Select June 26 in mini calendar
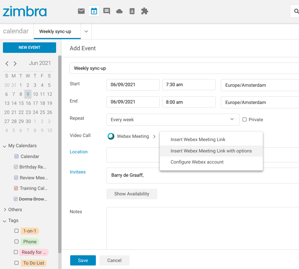This screenshot has height=269, width=299. (x=50, y=112)
